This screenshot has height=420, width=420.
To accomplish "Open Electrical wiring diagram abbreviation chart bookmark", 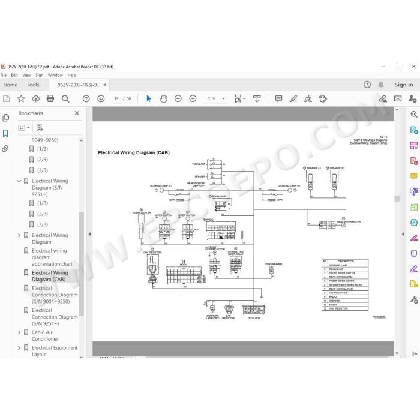I will coord(52,257).
